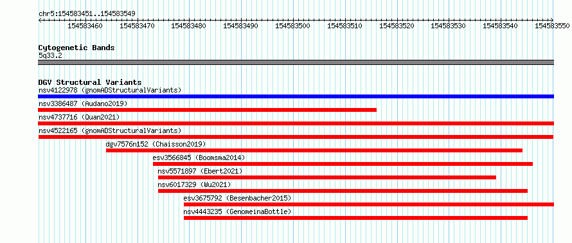Select the nsv4443235 (GenomeinaBottle) label
The width and height of the screenshot is (572, 243).
click(238, 212)
